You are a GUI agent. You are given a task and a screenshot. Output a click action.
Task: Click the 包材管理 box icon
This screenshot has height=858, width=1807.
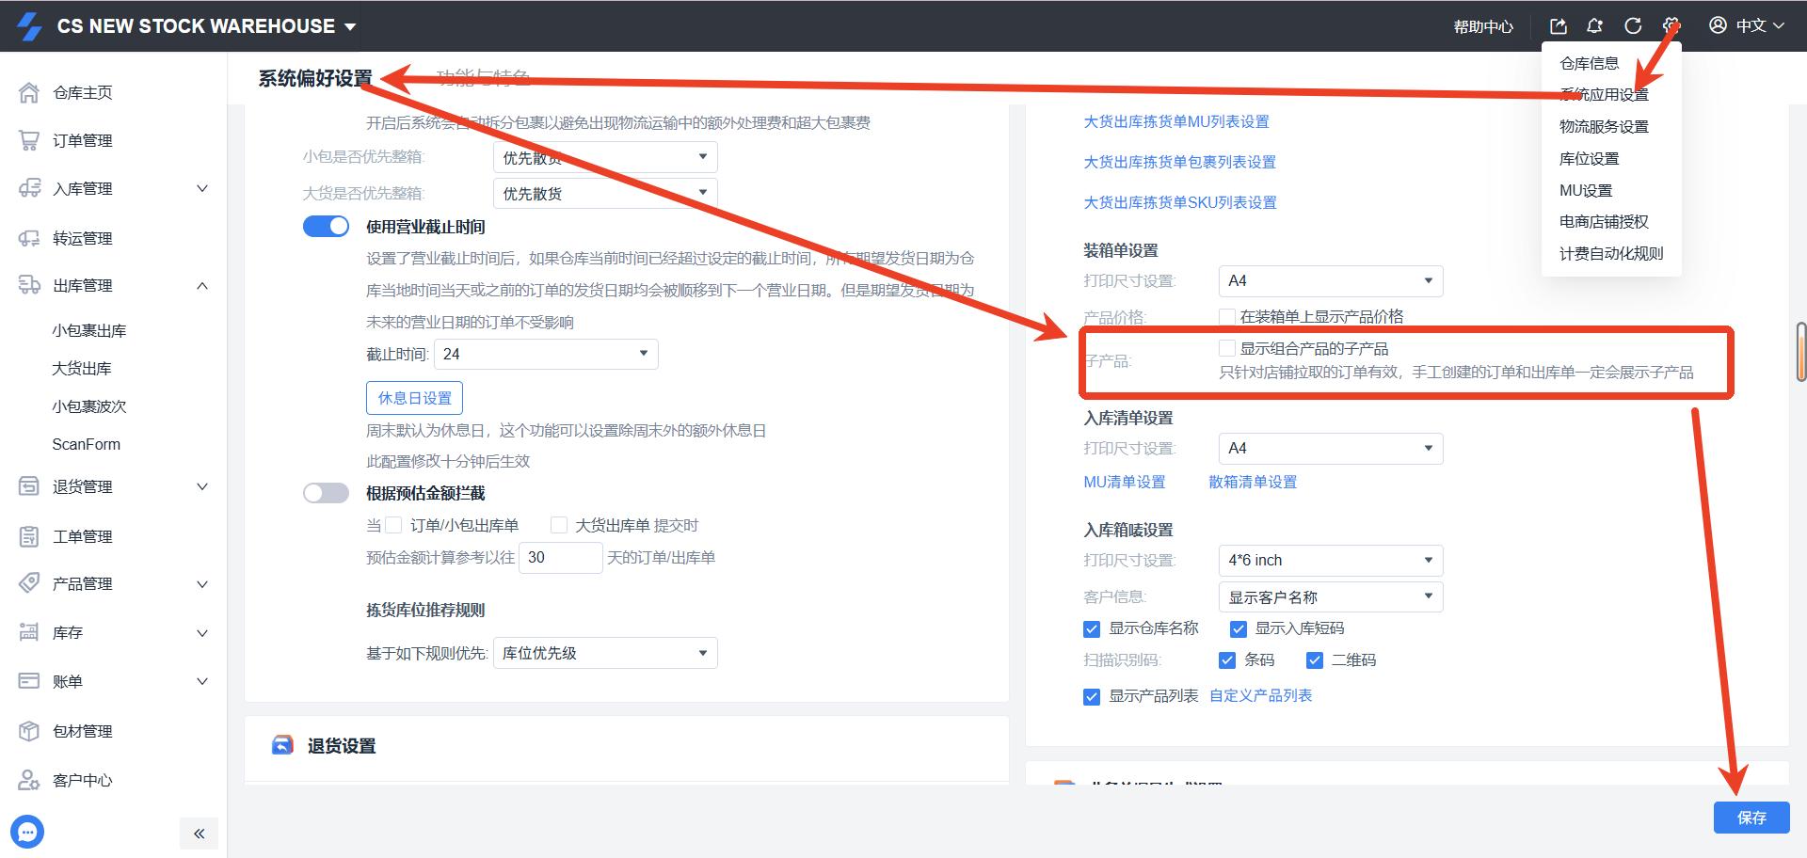tap(29, 731)
